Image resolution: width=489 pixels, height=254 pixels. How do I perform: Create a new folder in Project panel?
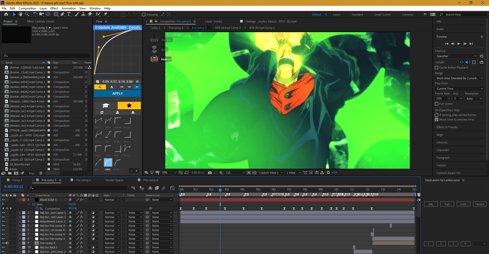click(9, 173)
